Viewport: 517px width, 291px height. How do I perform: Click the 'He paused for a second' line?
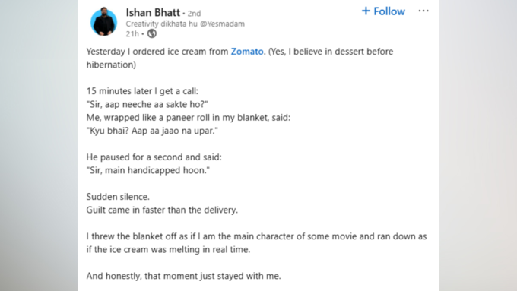[154, 157]
